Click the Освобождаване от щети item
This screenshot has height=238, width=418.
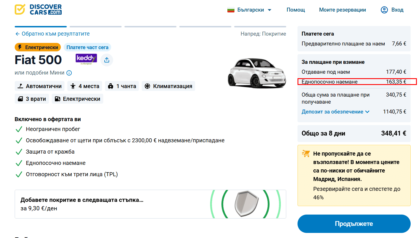[x=125, y=140]
